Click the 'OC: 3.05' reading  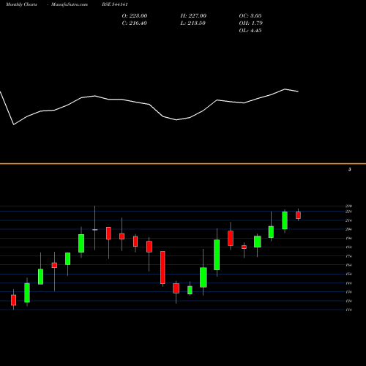point(250,16)
